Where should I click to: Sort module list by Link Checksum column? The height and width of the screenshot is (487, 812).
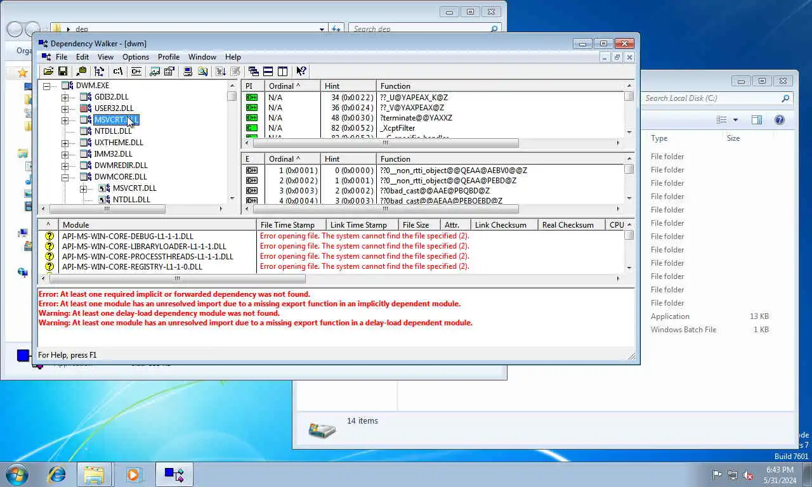tap(504, 224)
